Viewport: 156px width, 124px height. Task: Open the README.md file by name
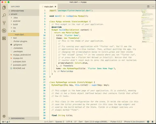click(19, 68)
